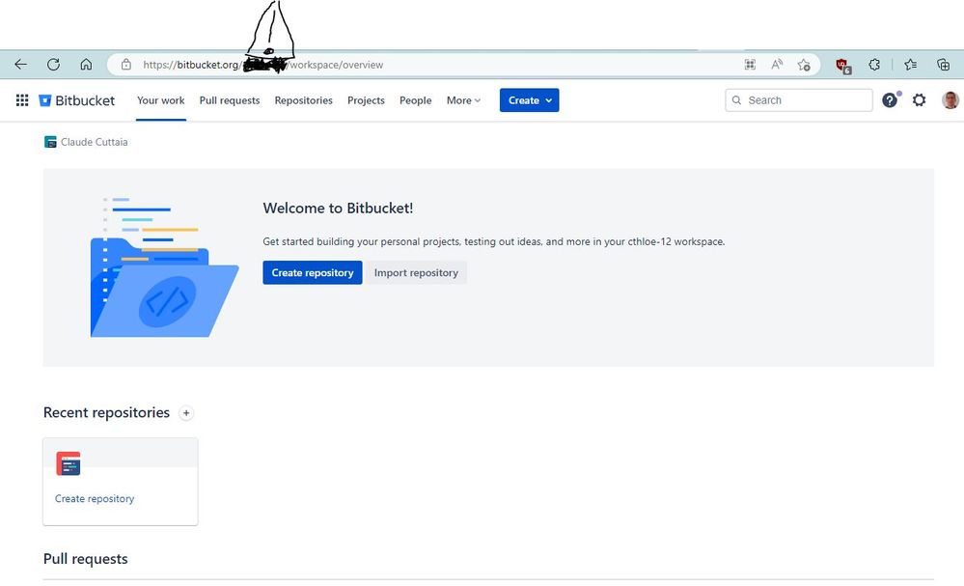Add a repository with the plus icon
Viewport: 964px width, 586px height.
(186, 413)
